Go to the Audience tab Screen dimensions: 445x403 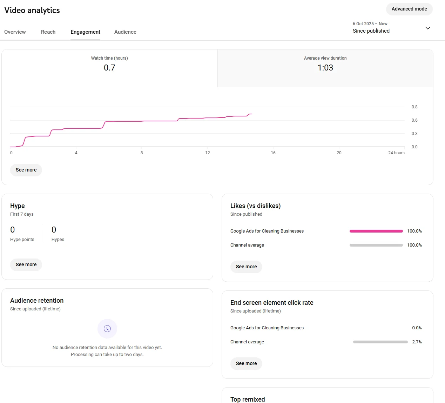pyautogui.click(x=125, y=32)
